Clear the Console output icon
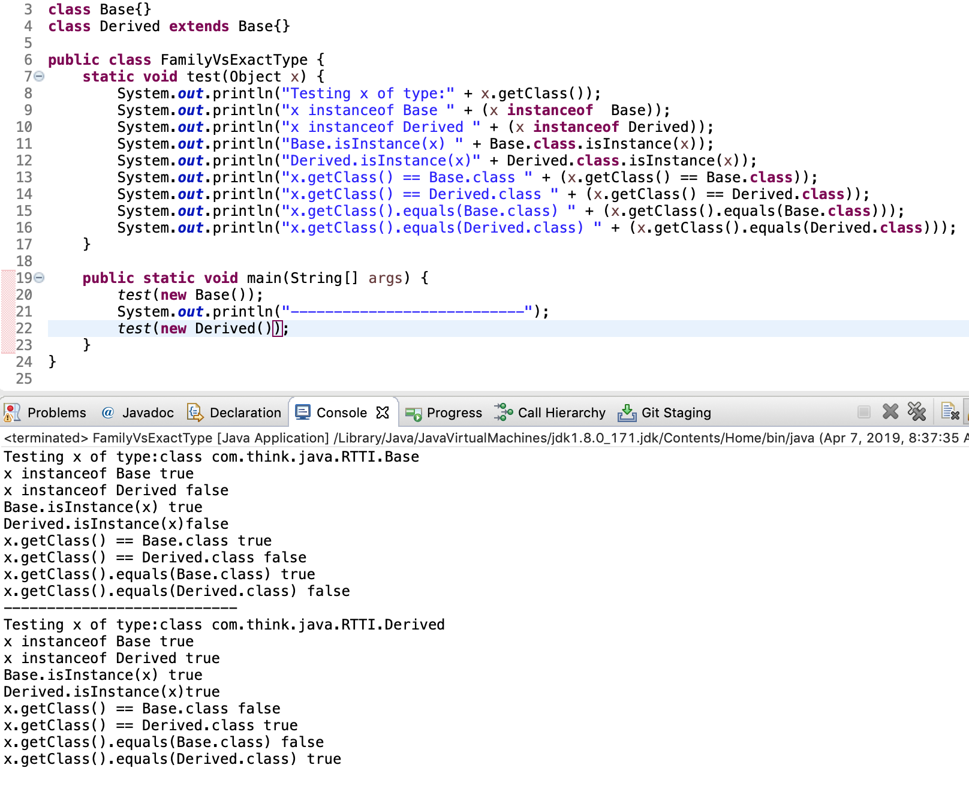The width and height of the screenshot is (969, 795). coord(950,412)
